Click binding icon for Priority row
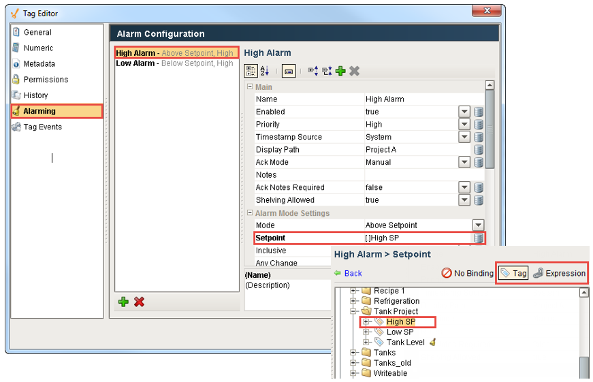The width and height of the screenshot is (593, 382). pyautogui.click(x=479, y=125)
